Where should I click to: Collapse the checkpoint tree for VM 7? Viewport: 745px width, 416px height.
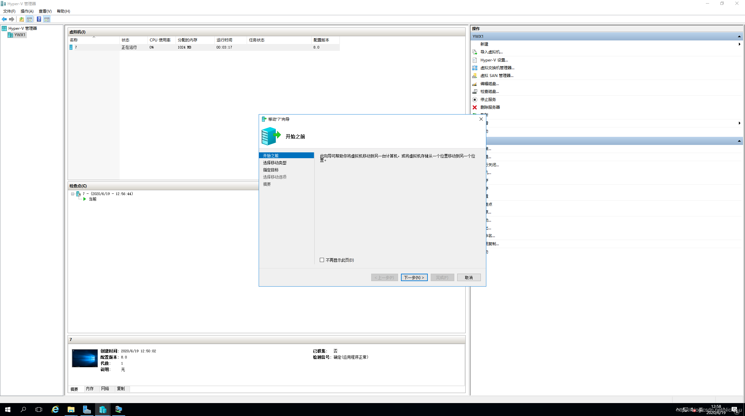click(x=72, y=194)
